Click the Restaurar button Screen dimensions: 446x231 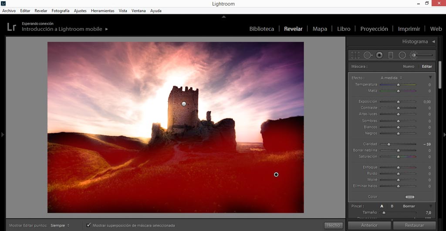click(x=414, y=225)
